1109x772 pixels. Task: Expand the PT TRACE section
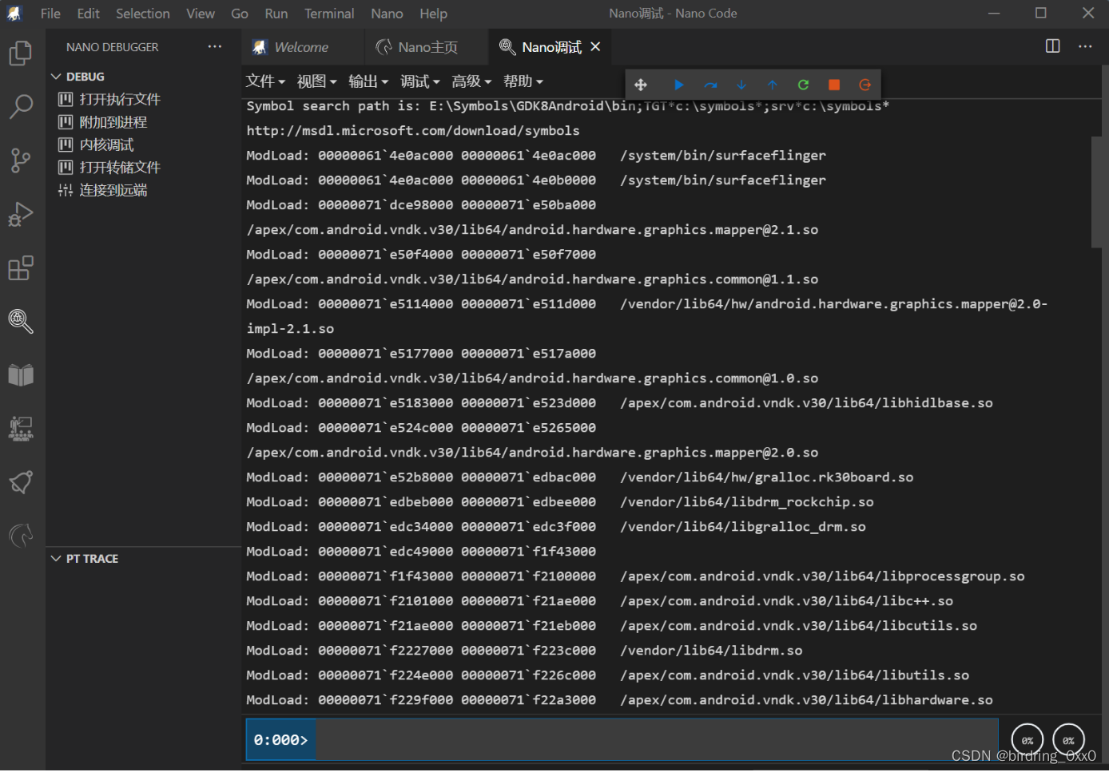click(x=56, y=558)
